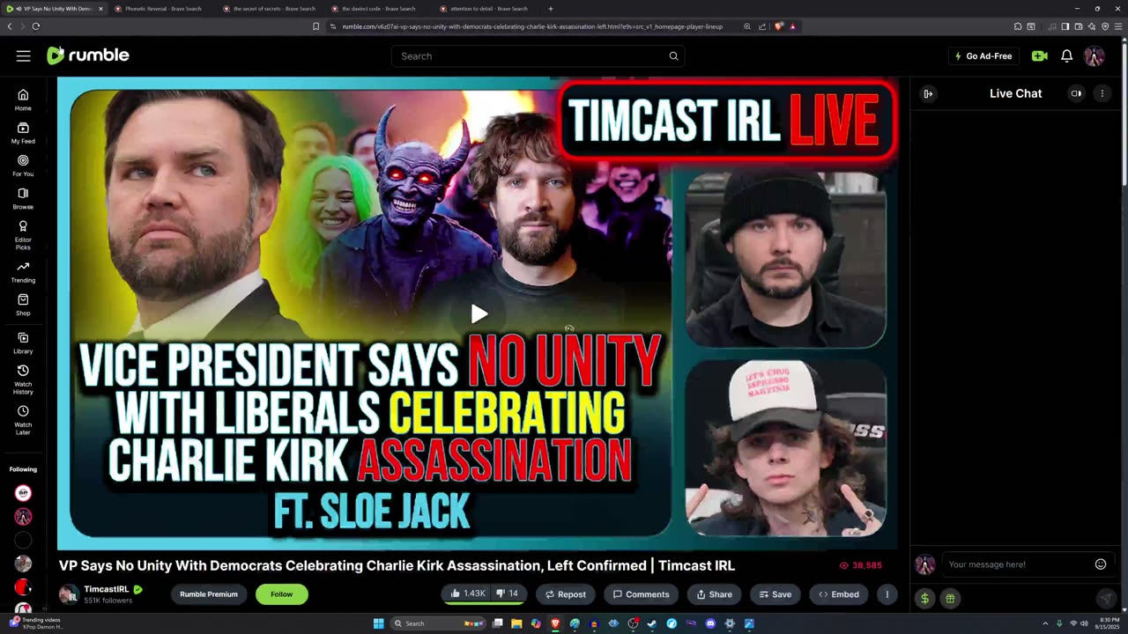Image resolution: width=1128 pixels, height=634 pixels.
Task: Open the user profile avatar menu
Action: [x=1094, y=55]
